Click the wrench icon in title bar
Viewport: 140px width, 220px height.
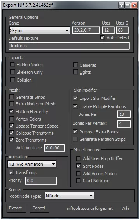(121, 5)
